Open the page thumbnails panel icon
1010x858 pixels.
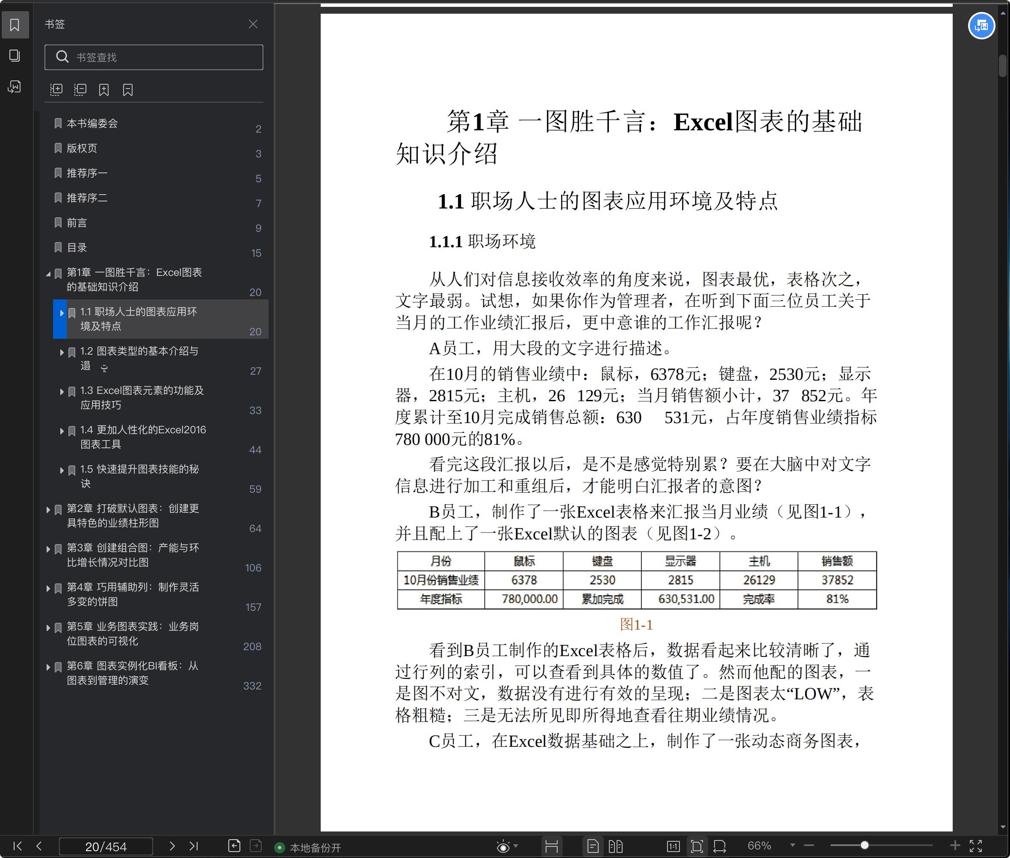click(15, 56)
